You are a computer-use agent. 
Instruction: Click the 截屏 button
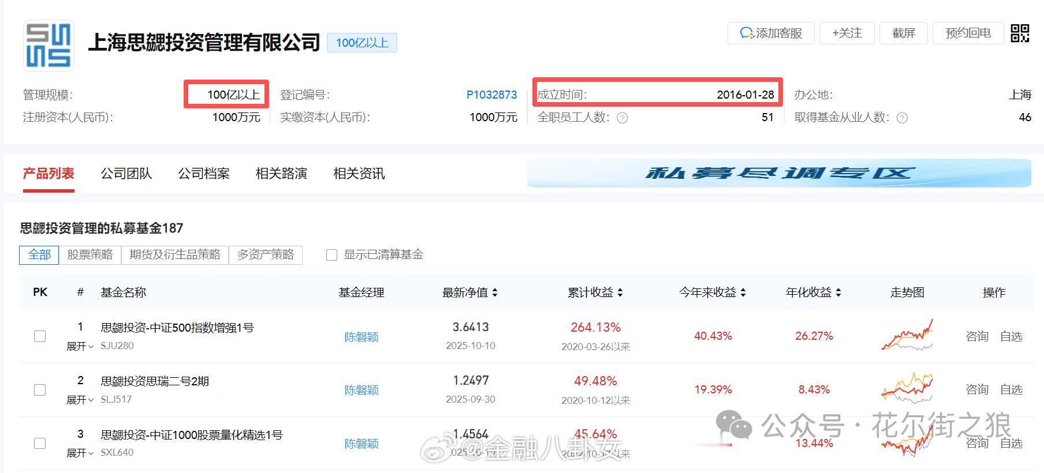pos(904,33)
